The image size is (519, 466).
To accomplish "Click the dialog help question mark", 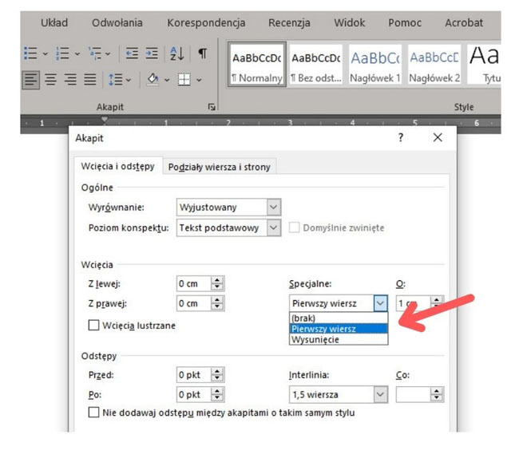I will pyautogui.click(x=401, y=137).
